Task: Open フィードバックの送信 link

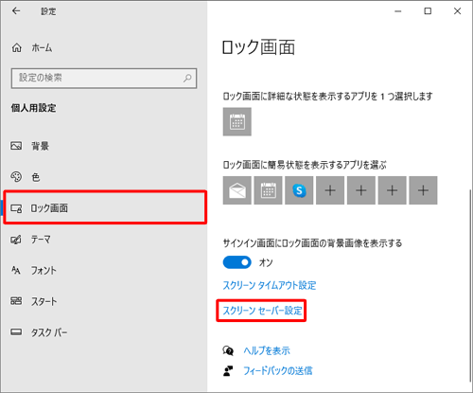Action: pos(278,370)
